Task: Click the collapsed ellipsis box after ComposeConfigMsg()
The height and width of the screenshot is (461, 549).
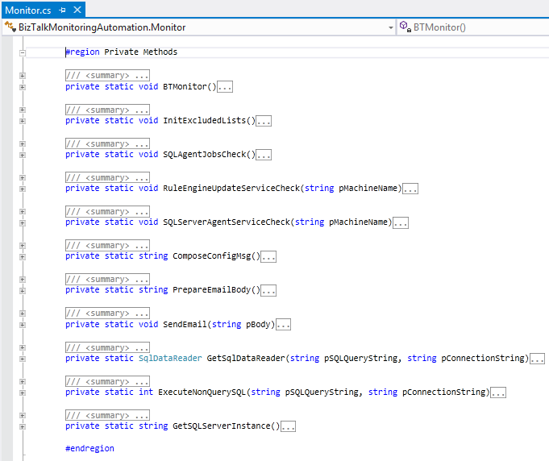Action: coord(268,256)
